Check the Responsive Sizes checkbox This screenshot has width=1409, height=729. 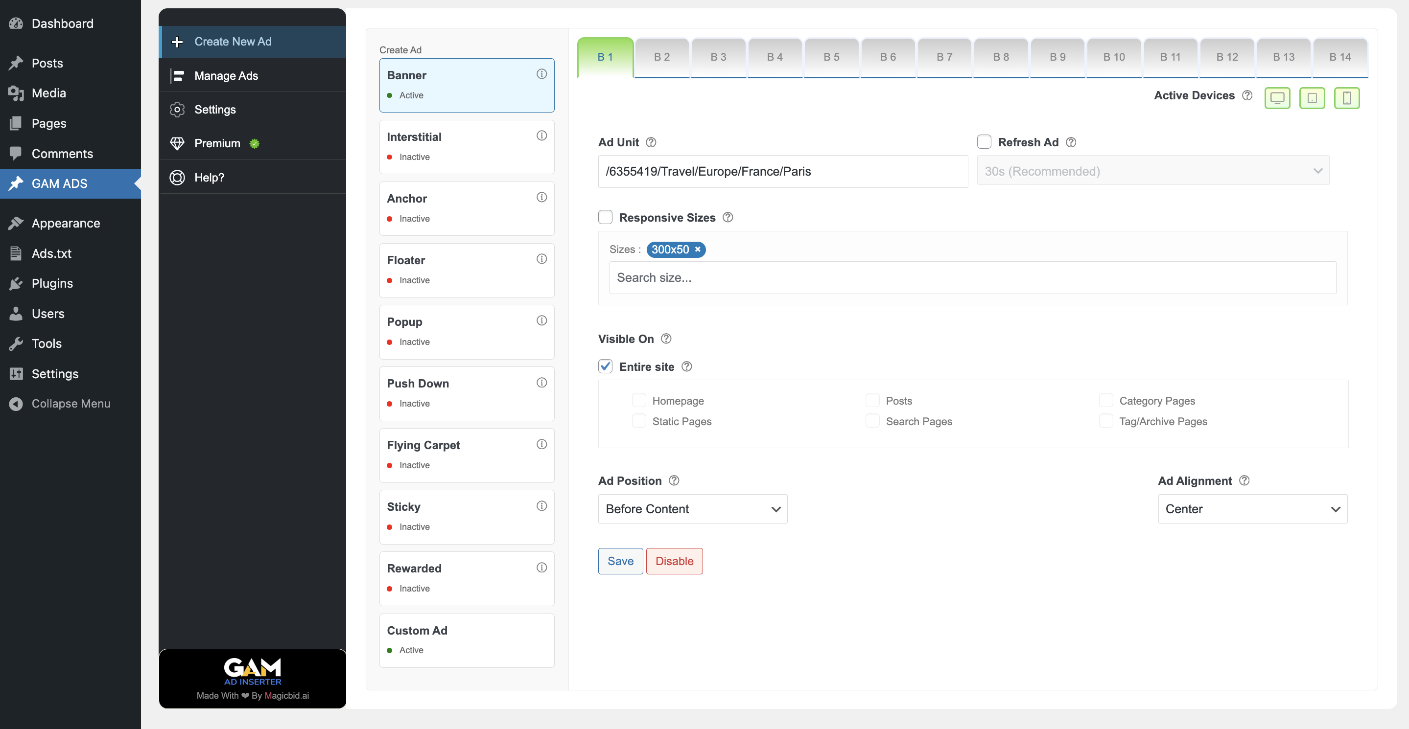(605, 218)
